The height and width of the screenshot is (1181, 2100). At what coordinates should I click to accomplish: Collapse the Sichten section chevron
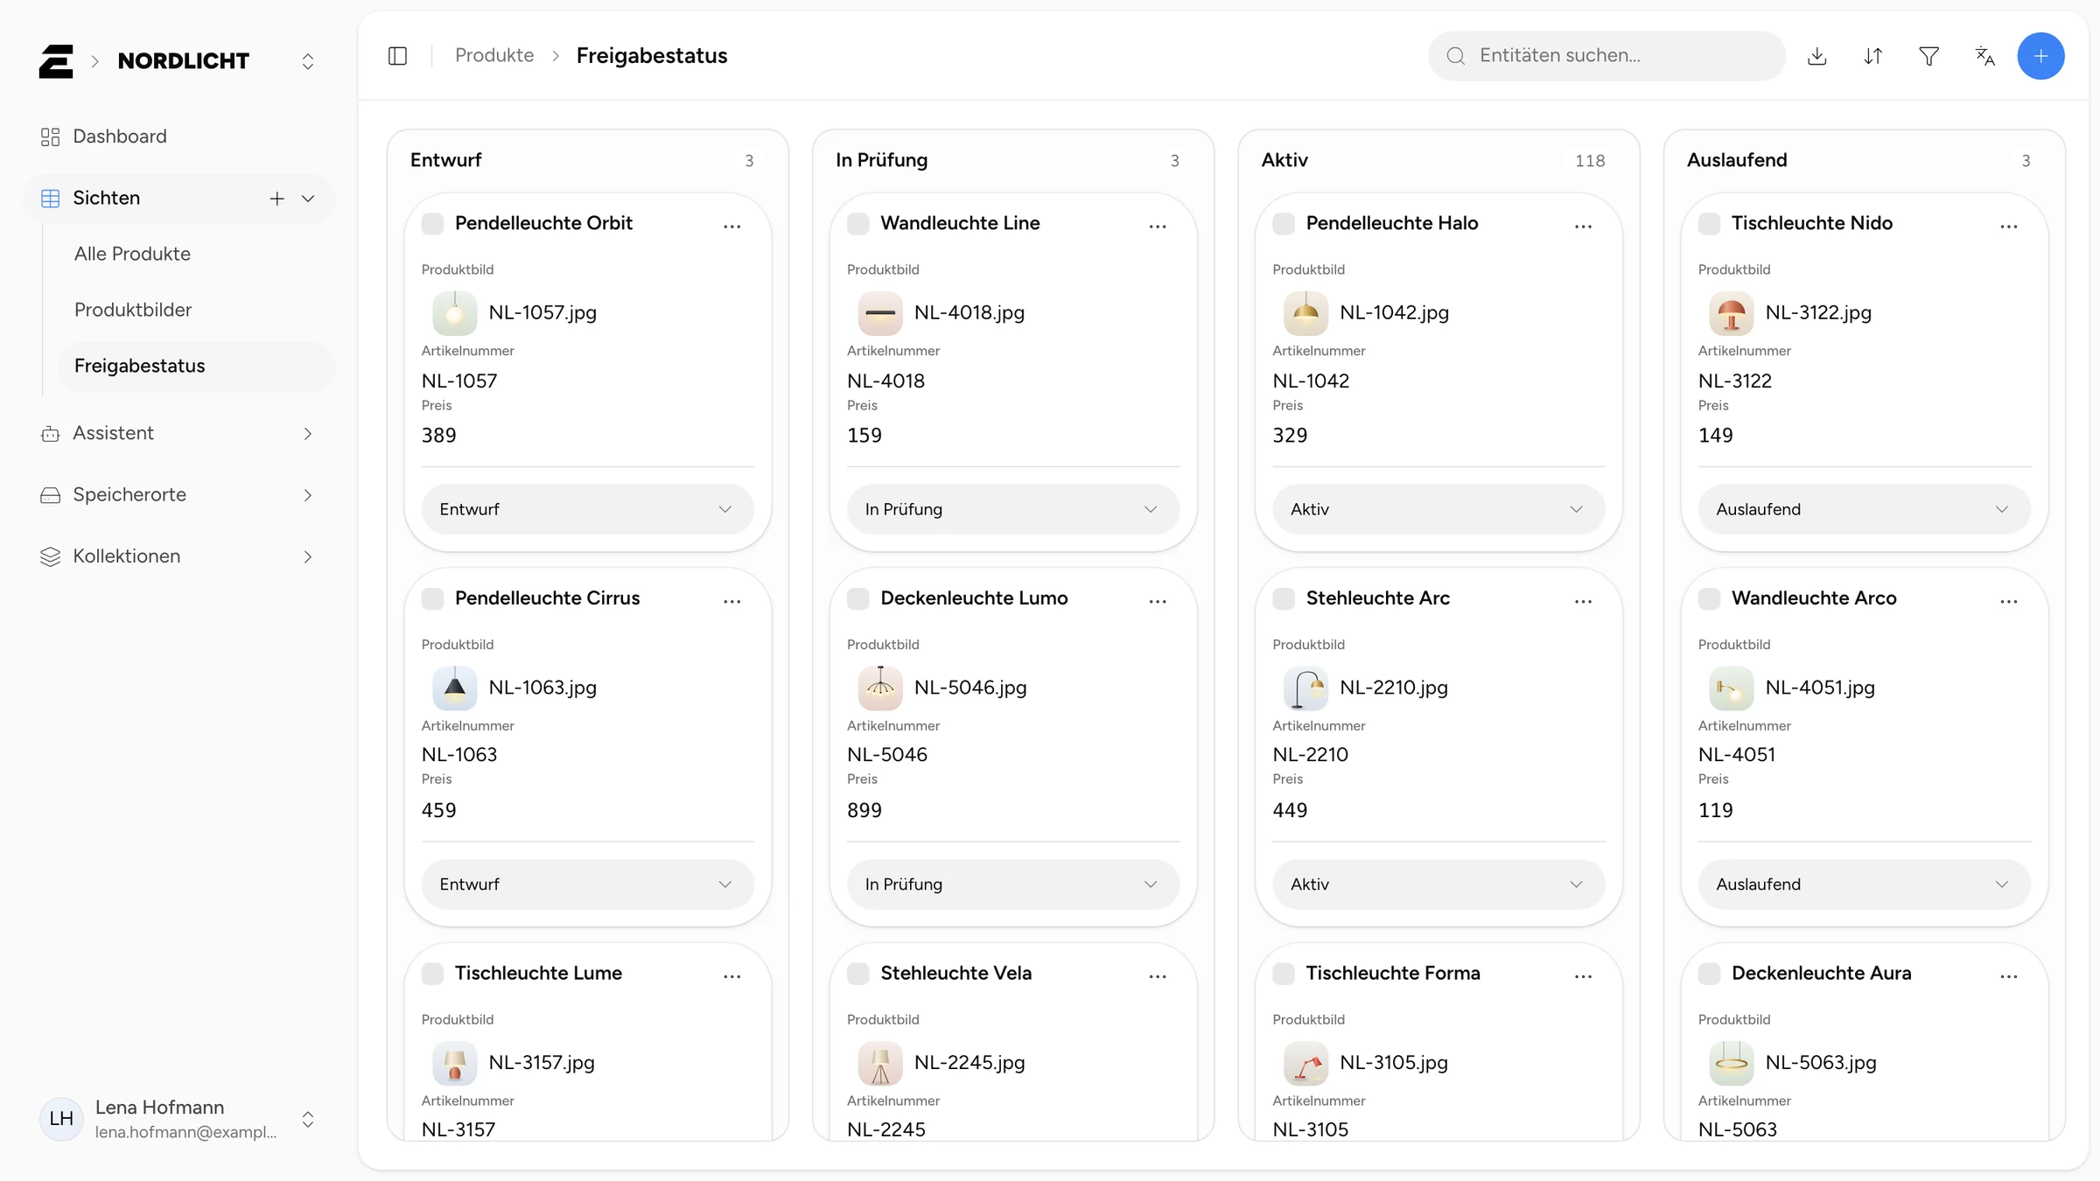308,199
